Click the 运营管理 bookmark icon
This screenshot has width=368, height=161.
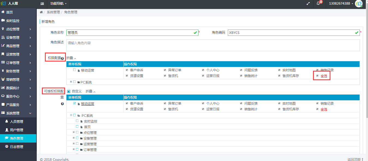(x=3, y=54)
